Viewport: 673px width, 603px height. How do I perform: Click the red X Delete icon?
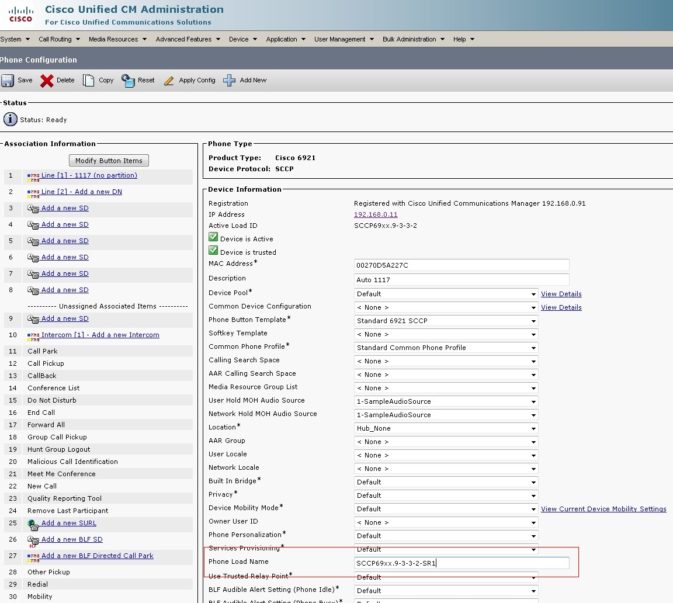[47, 80]
